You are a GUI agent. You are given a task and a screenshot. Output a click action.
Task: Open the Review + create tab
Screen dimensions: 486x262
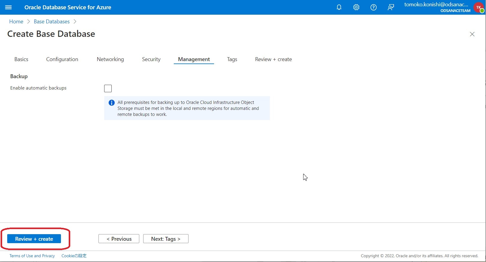(x=273, y=59)
